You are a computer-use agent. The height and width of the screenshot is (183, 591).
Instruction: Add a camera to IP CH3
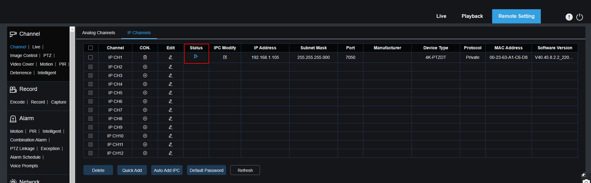pos(145,75)
